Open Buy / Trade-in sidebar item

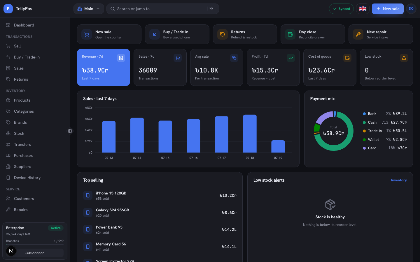[35, 57]
